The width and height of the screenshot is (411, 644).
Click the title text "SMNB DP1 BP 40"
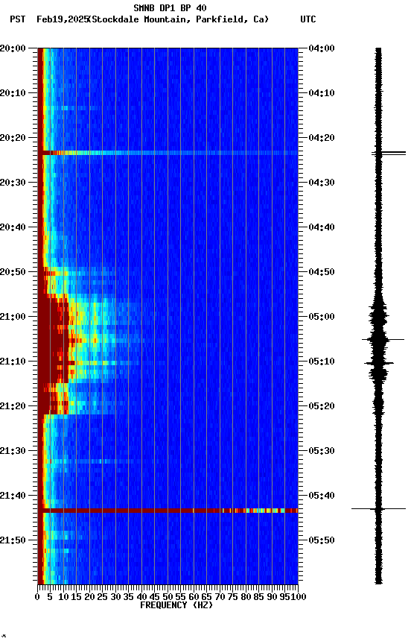(170, 7)
